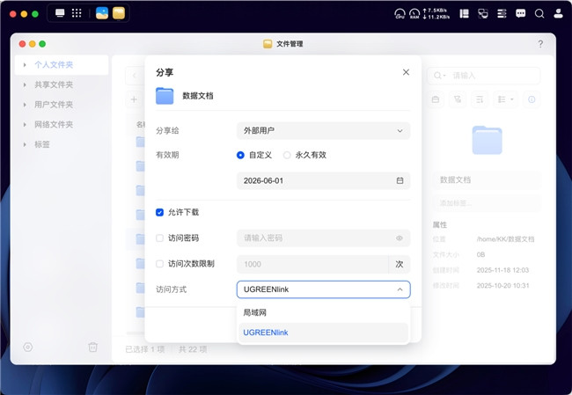Select the 自定义 validity radio button

coord(240,155)
